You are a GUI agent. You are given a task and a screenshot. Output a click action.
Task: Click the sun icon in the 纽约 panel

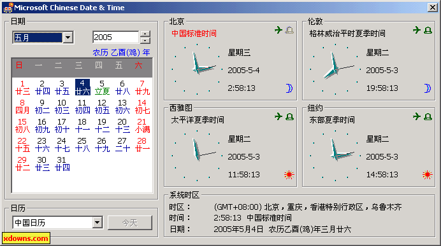(427, 175)
